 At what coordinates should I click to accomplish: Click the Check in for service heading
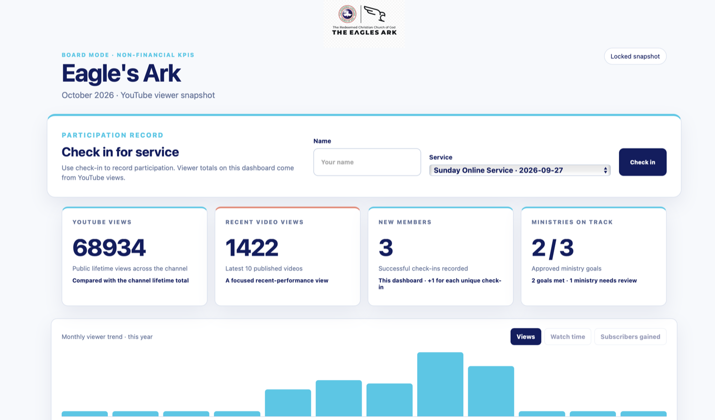point(121,152)
